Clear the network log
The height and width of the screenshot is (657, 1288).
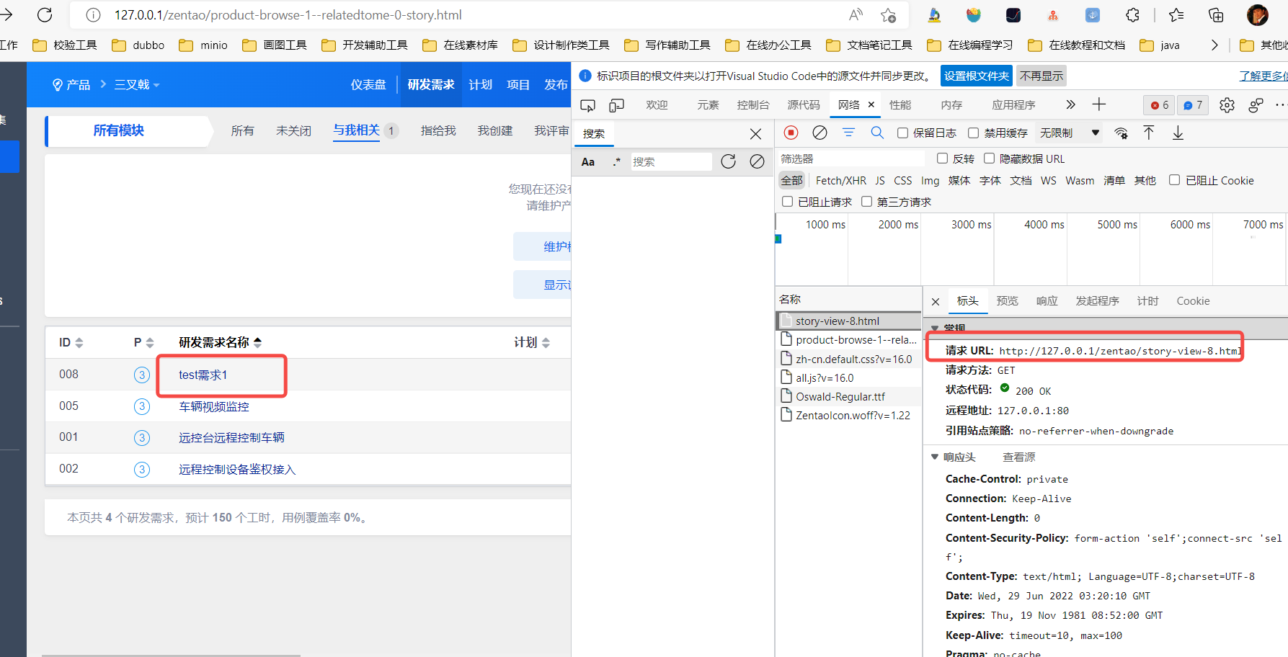click(820, 133)
